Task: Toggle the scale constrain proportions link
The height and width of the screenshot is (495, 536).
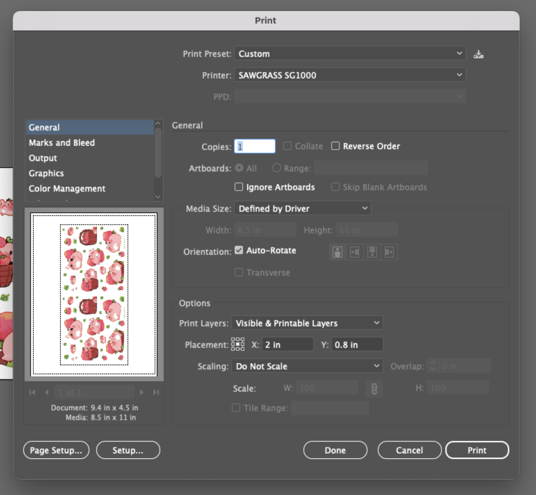Action: click(x=374, y=389)
